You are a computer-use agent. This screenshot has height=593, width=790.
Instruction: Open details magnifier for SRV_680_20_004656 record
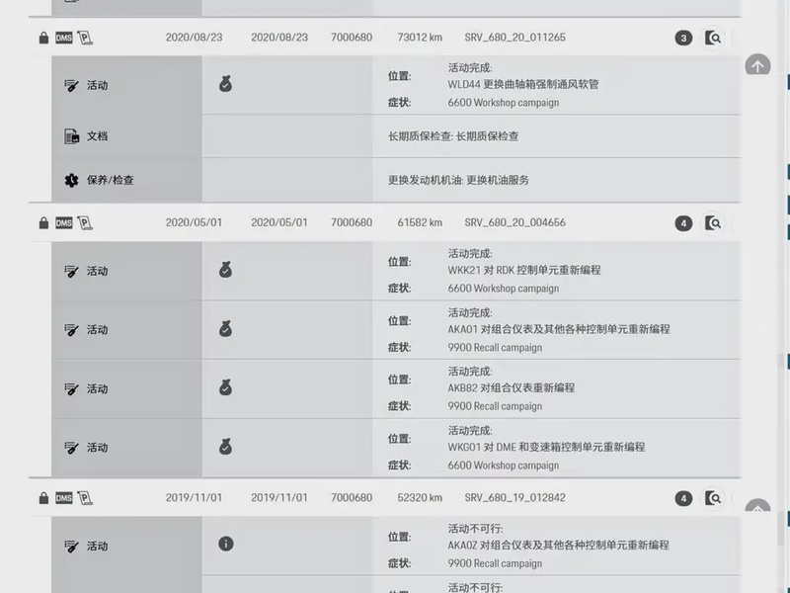coord(713,223)
